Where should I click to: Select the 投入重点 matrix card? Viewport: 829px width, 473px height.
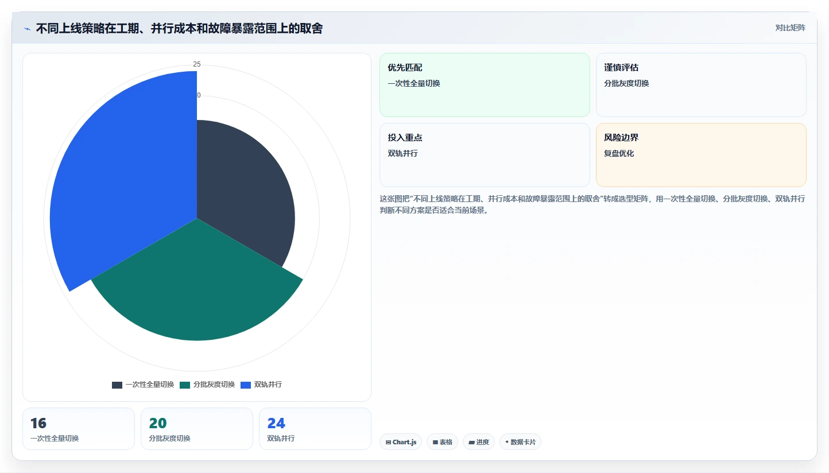click(x=485, y=155)
